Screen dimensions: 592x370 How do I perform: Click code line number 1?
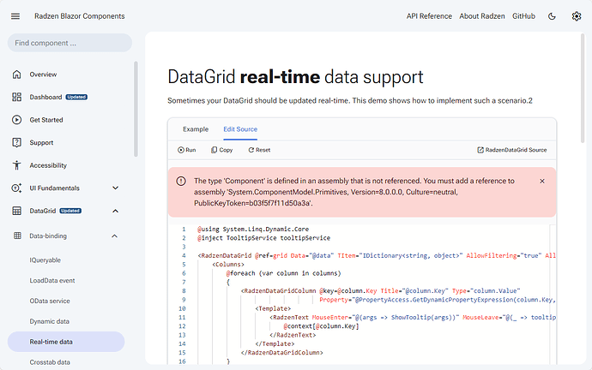(184, 229)
